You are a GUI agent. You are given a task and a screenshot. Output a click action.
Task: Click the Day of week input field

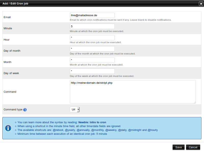point(92,71)
